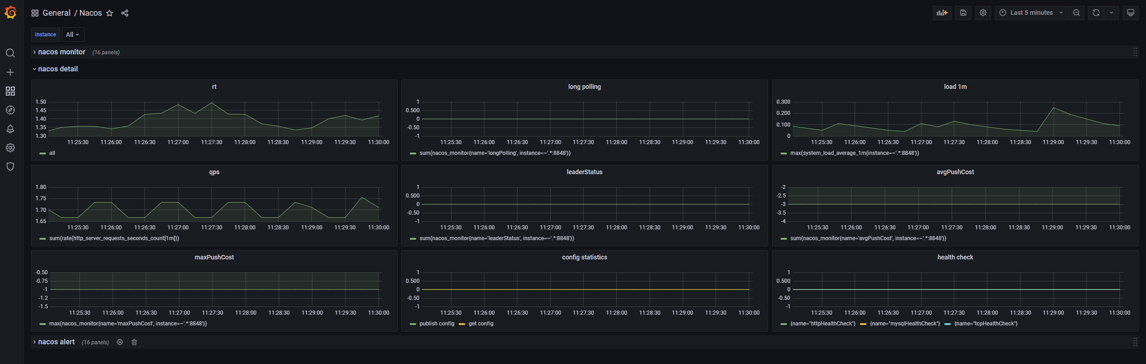1146x364 pixels.
Task: Grab the drag handle of the nacos monitor row
Action: point(1135,52)
